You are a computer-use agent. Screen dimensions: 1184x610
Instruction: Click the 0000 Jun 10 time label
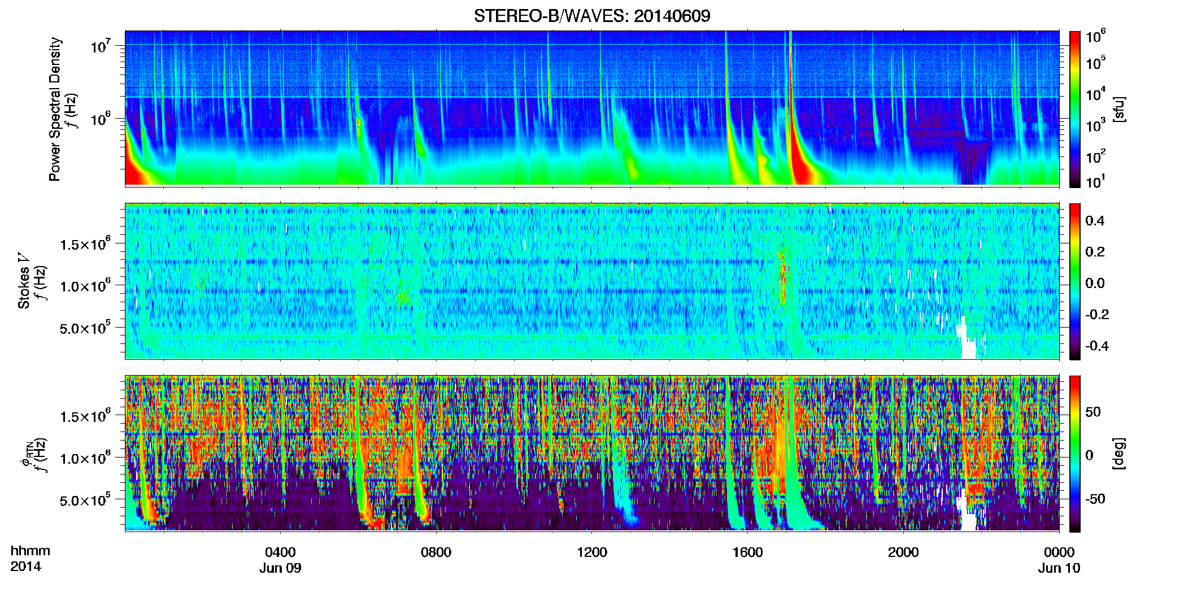coord(1059,560)
